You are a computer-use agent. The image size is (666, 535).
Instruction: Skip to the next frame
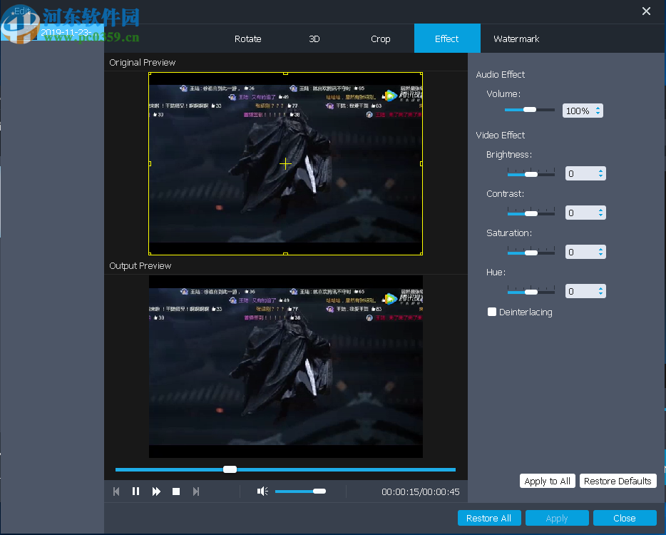(196, 491)
